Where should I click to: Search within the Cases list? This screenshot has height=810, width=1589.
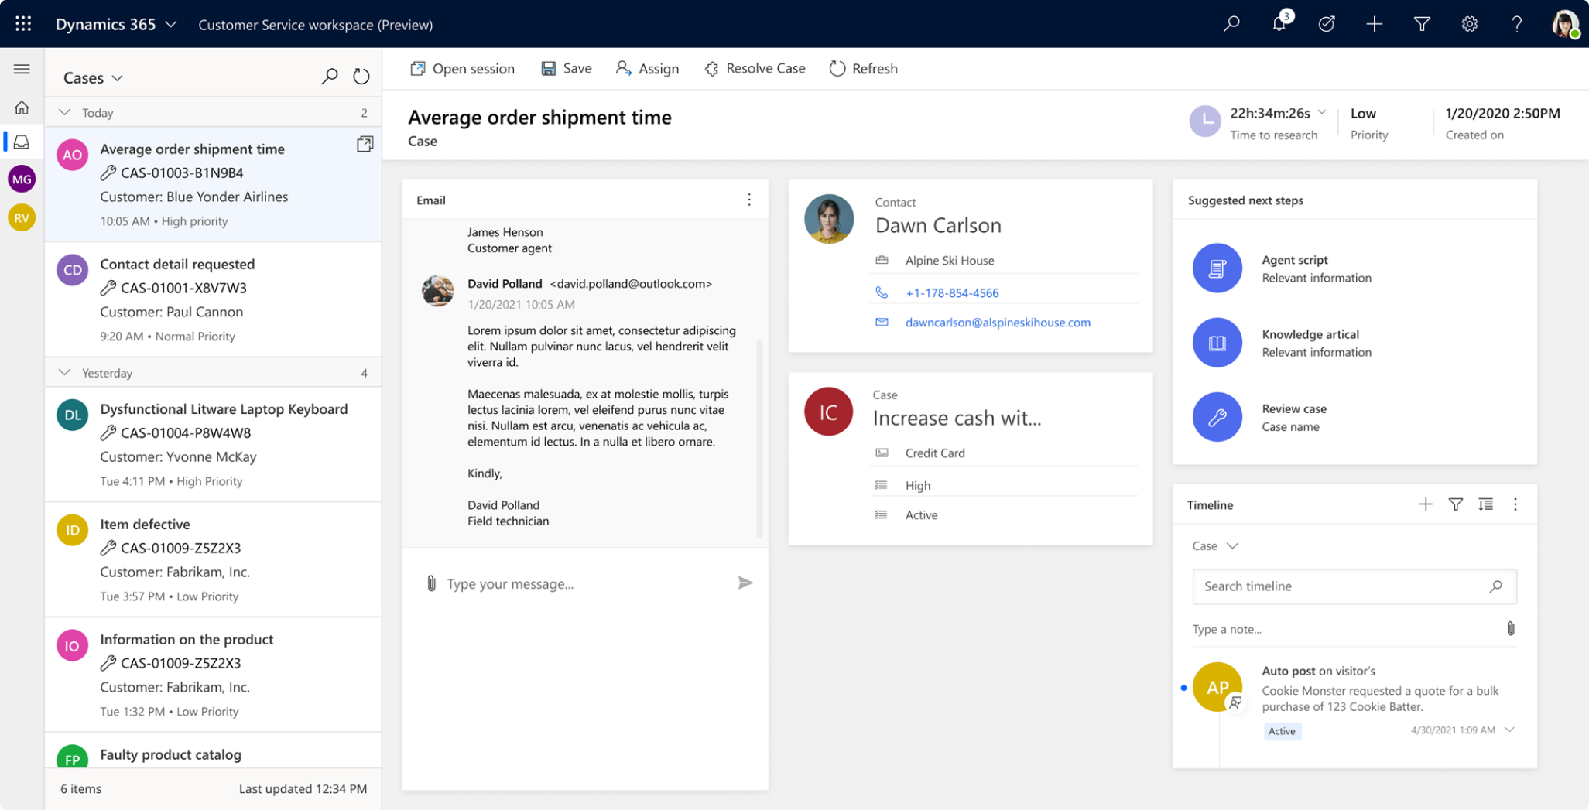pyautogui.click(x=329, y=77)
